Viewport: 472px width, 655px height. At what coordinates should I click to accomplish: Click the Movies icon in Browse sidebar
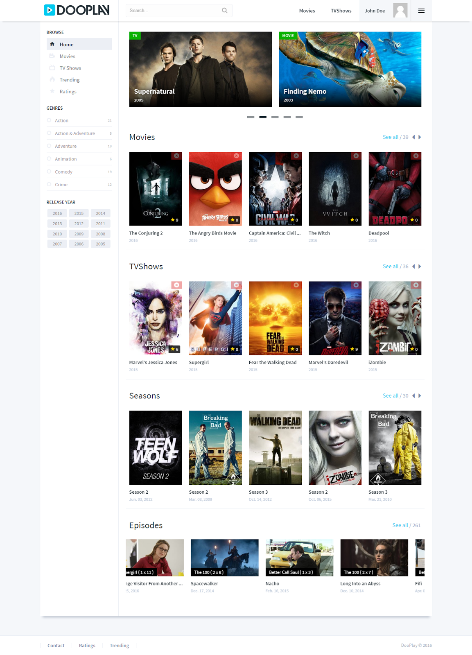point(52,56)
